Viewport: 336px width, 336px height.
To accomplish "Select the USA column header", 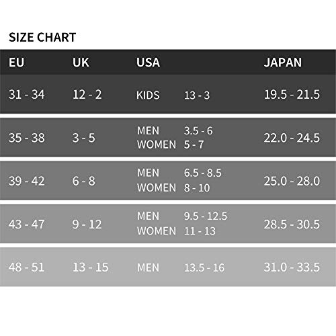I will (148, 62).
